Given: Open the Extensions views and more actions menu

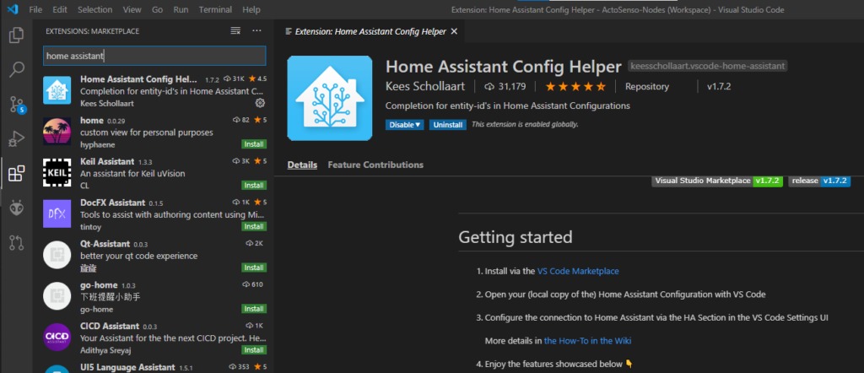Looking at the screenshot, I should (x=256, y=31).
